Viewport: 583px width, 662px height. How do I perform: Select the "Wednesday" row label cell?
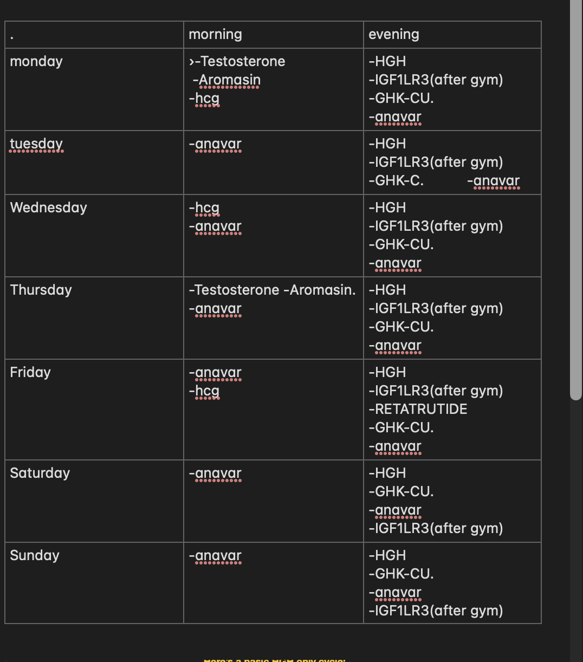[49, 208]
